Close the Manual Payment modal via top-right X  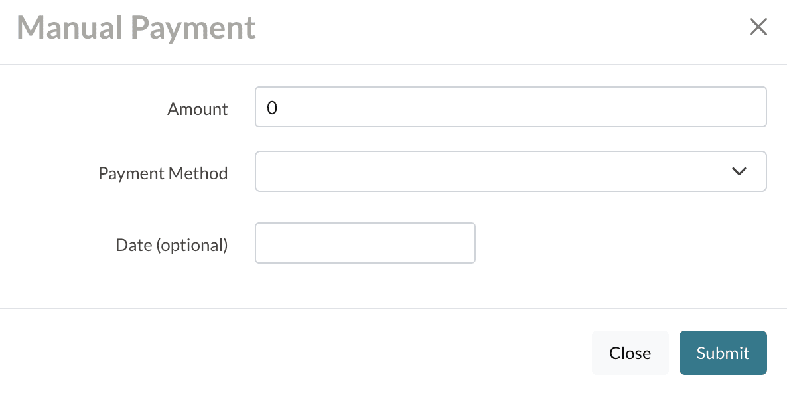pyautogui.click(x=758, y=27)
